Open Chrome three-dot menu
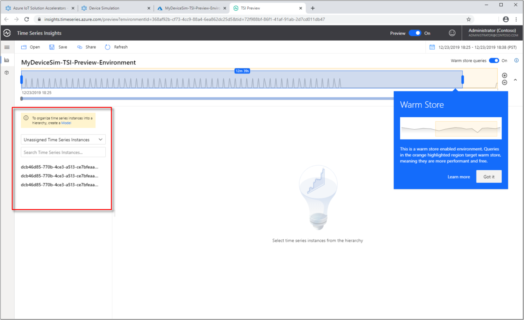Screen dimensions: 524x320 click(x=516, y=19)
